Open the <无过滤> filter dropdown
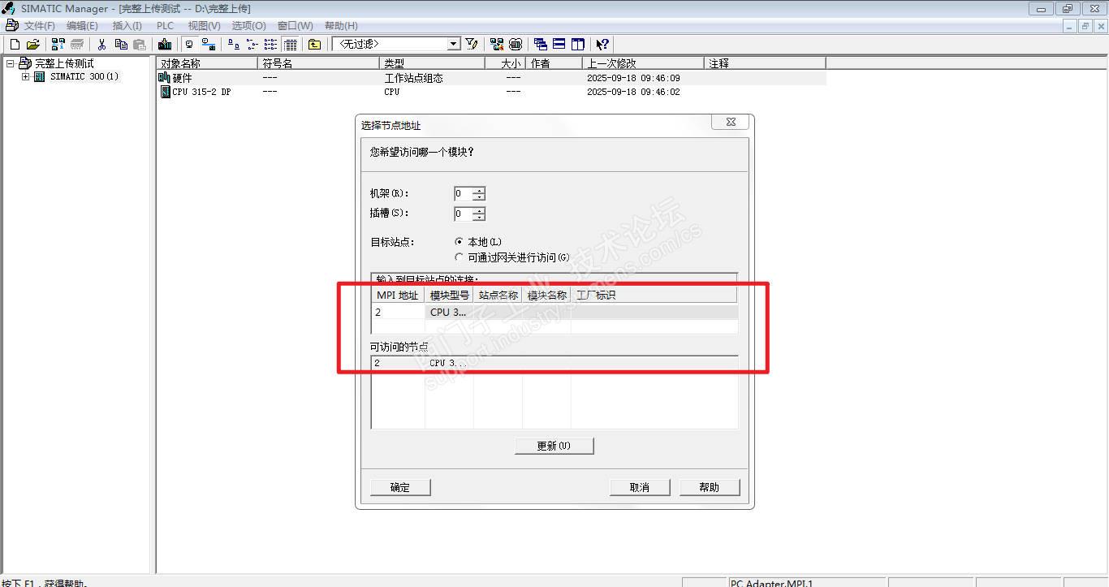Image resolution: width=1109 pixels, height=587 pixels. click(454, 45)
